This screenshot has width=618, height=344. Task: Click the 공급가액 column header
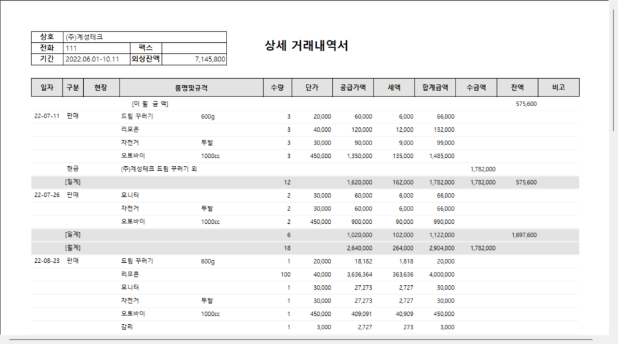pos(353,88)
